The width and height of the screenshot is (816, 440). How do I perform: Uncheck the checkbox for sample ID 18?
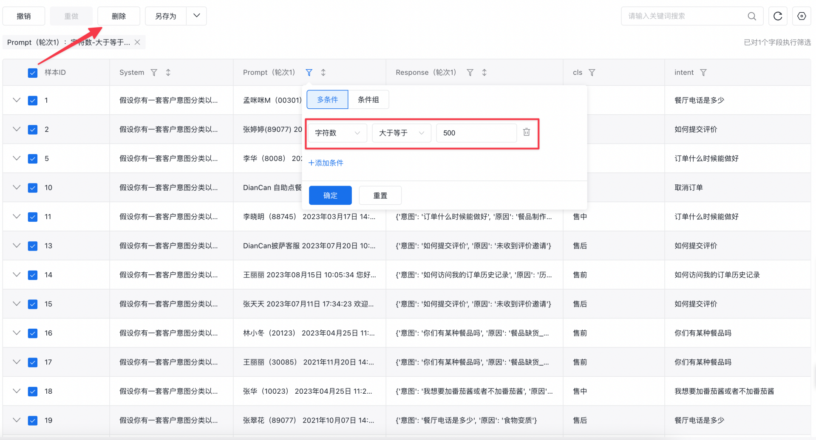tap(33, 392)
